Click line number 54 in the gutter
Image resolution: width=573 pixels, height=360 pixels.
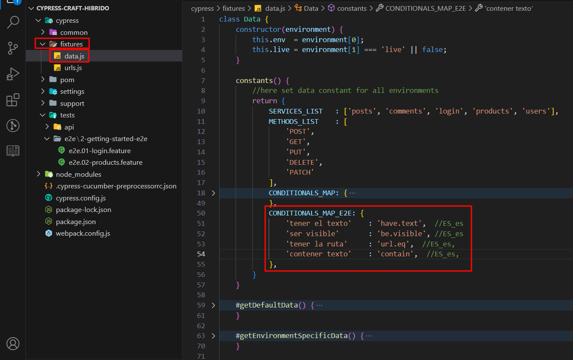tap(201, 254)
